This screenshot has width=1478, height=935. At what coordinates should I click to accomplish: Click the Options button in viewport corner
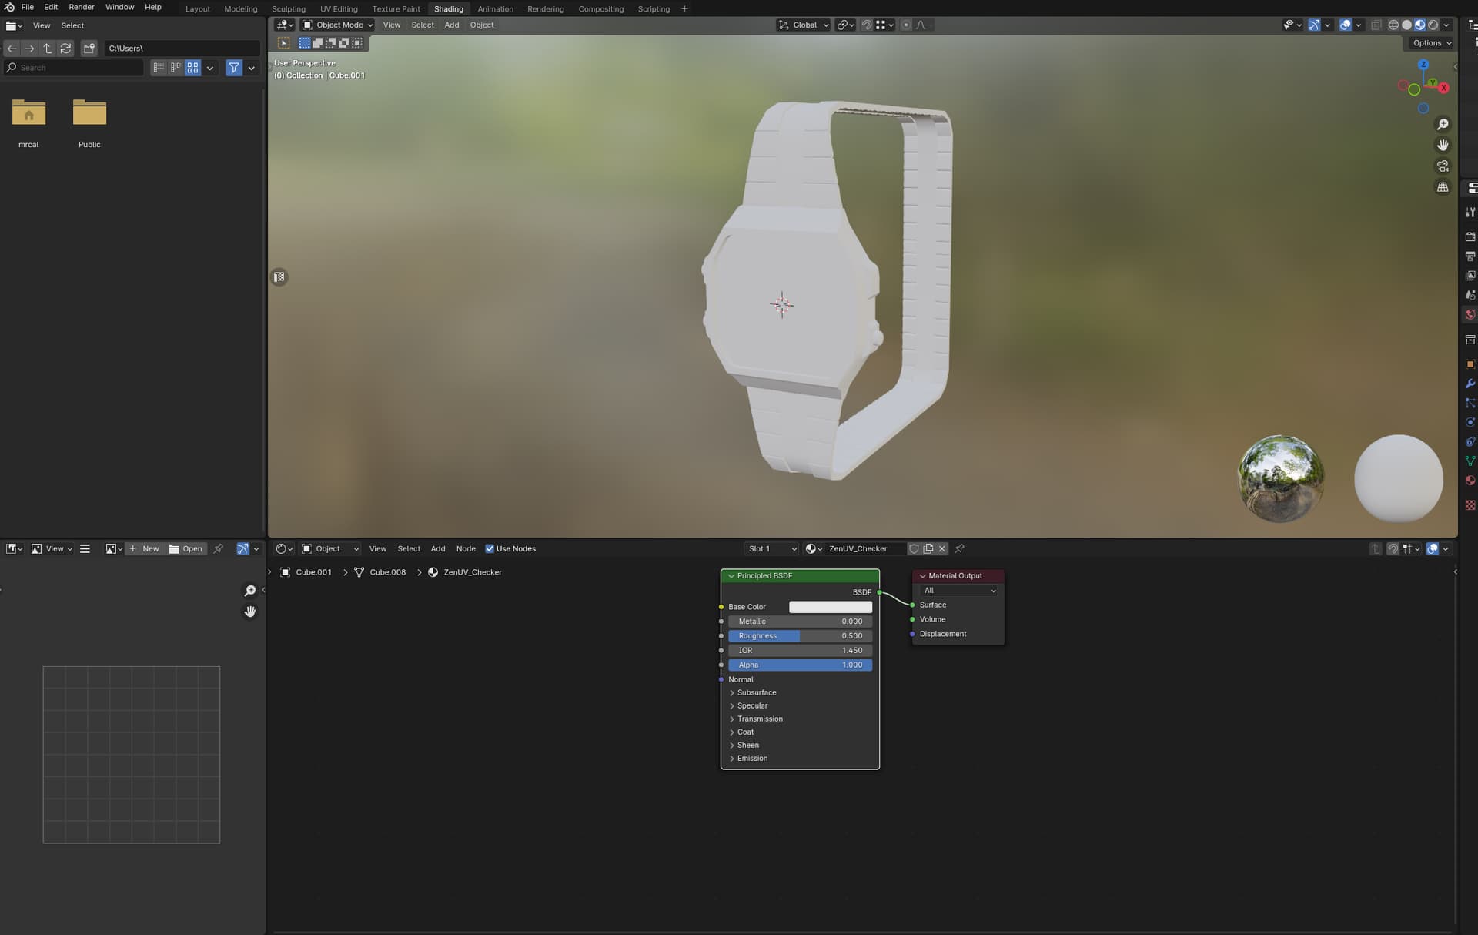coord(1430,43)
